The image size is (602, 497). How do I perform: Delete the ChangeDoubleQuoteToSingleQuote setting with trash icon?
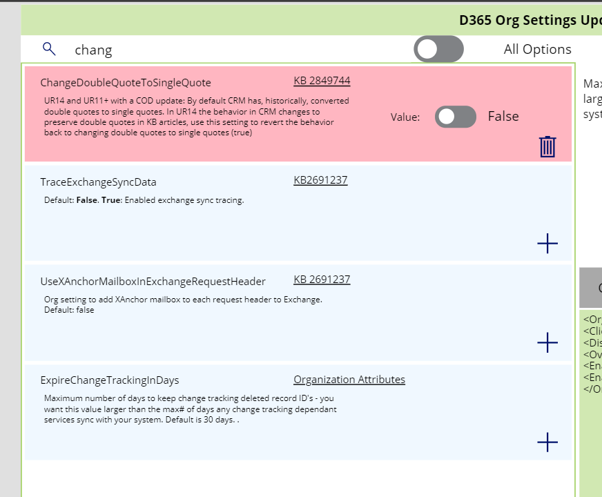547,146
